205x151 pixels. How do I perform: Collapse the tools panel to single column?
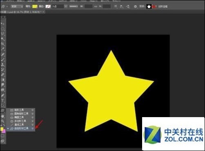click(x=1, y=17)
